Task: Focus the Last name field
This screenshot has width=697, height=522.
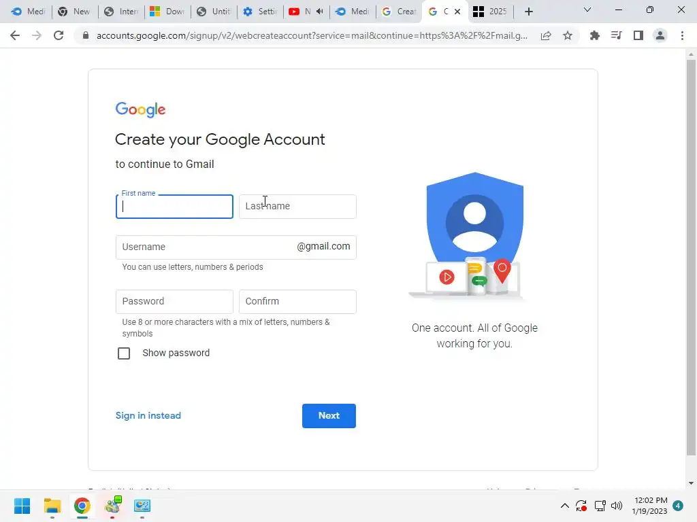Action: pyautogui.click(x=297, y=207)
